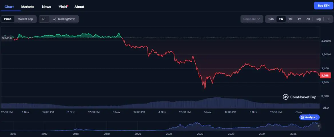This screenshot has width=334, height=137.
Task: Expand the Compare dropdown
Action: point(252,19)
